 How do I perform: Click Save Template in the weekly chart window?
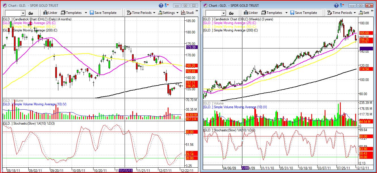[304, 13]
